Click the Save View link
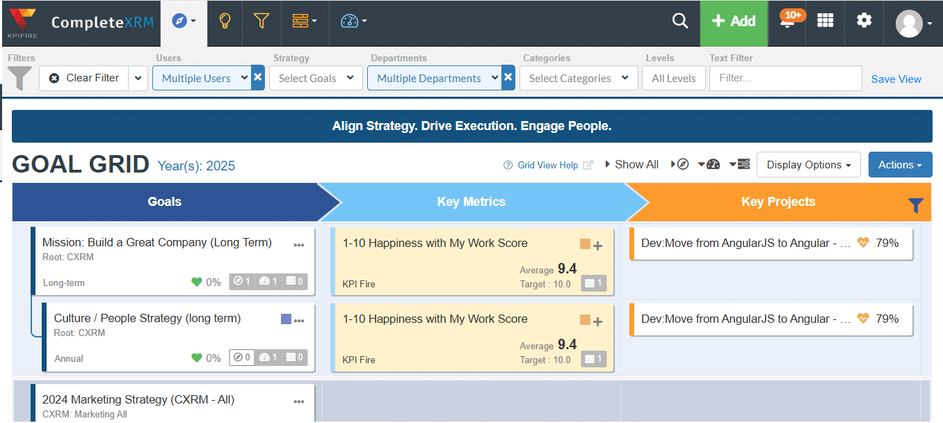Viewport: 943px width, 423px height. (x=896, y=79)
